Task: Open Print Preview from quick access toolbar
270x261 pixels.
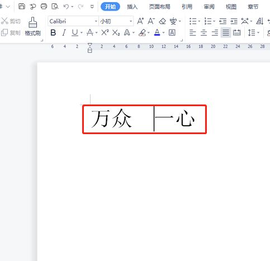Action: [x=55, y=7]
